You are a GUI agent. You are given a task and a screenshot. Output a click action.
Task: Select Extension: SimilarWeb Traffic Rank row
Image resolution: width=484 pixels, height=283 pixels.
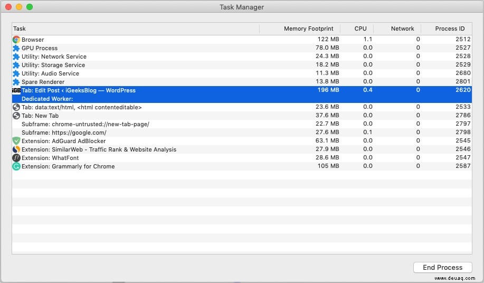tap(242, 149)
